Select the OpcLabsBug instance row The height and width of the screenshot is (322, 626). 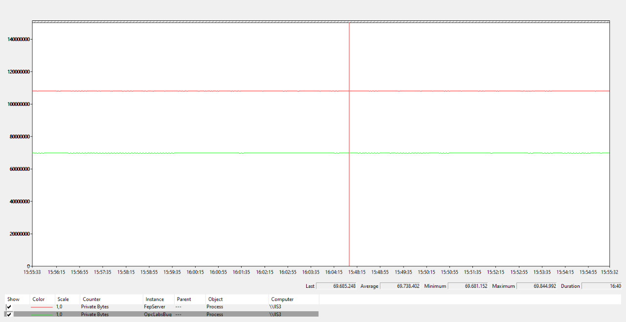[161, 315]
